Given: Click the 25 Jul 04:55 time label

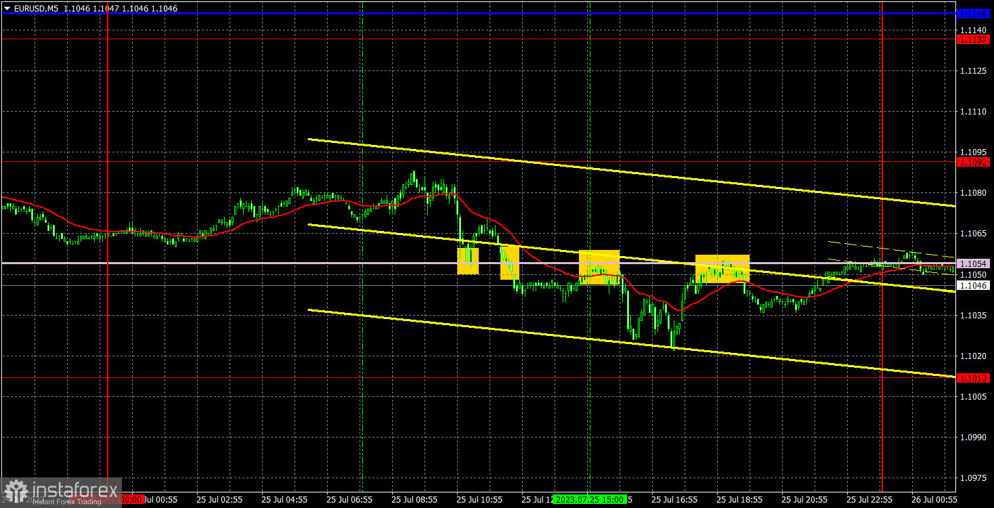Looking at the screenshot, I should tap(284, 500).
